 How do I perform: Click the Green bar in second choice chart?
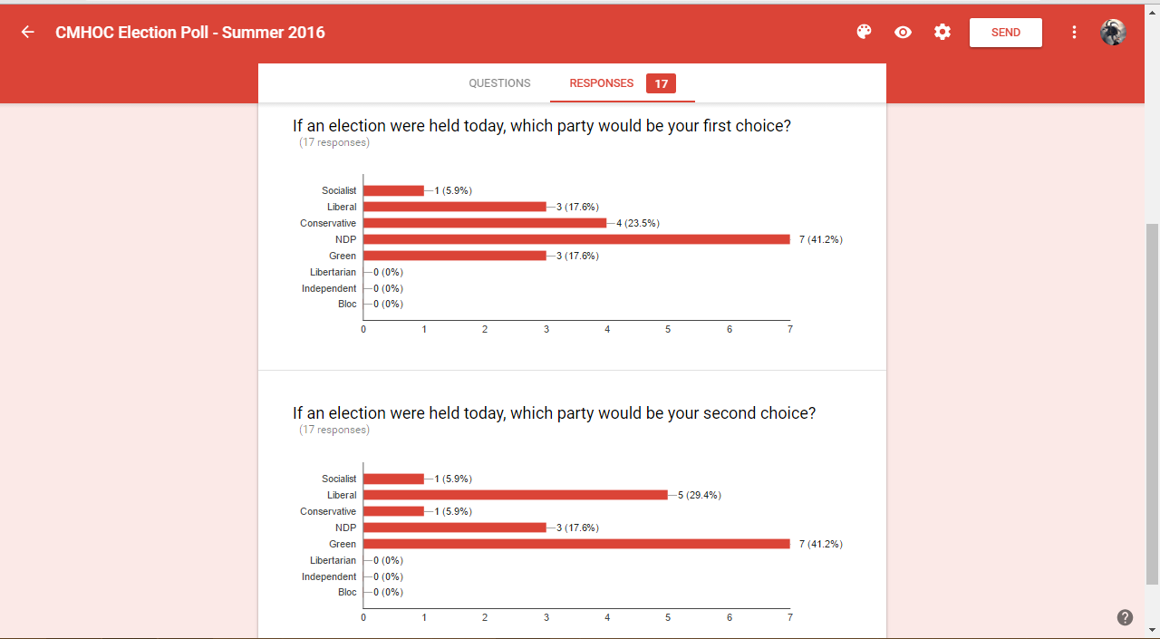[x=576, y=544]
